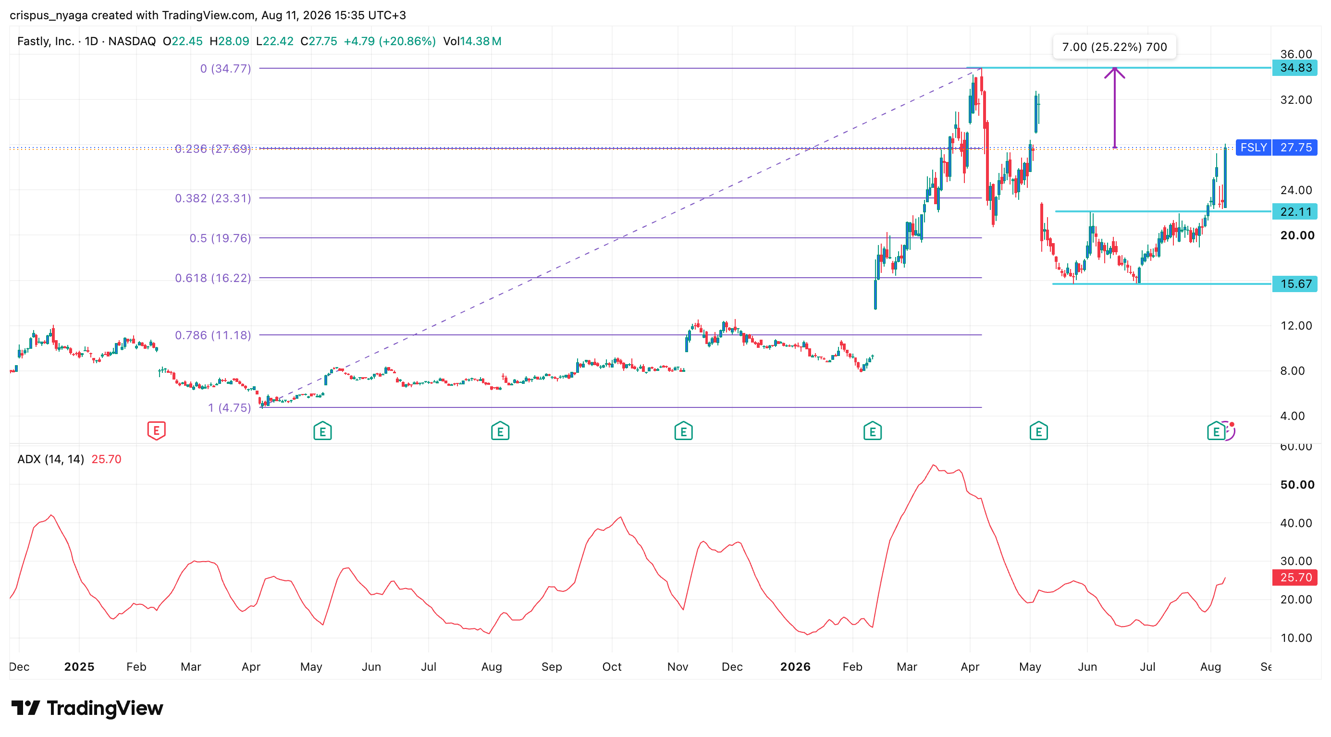
Task: Click the 'crispus_nyaga created with TradingView.com' caption
Action: tap(132, 15)
